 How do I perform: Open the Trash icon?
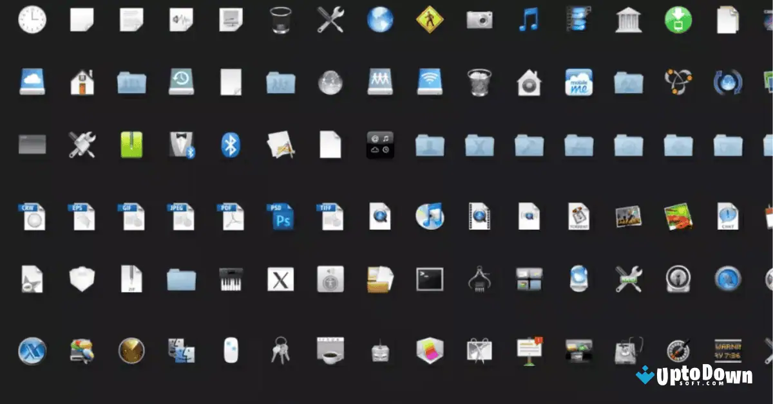280,19
